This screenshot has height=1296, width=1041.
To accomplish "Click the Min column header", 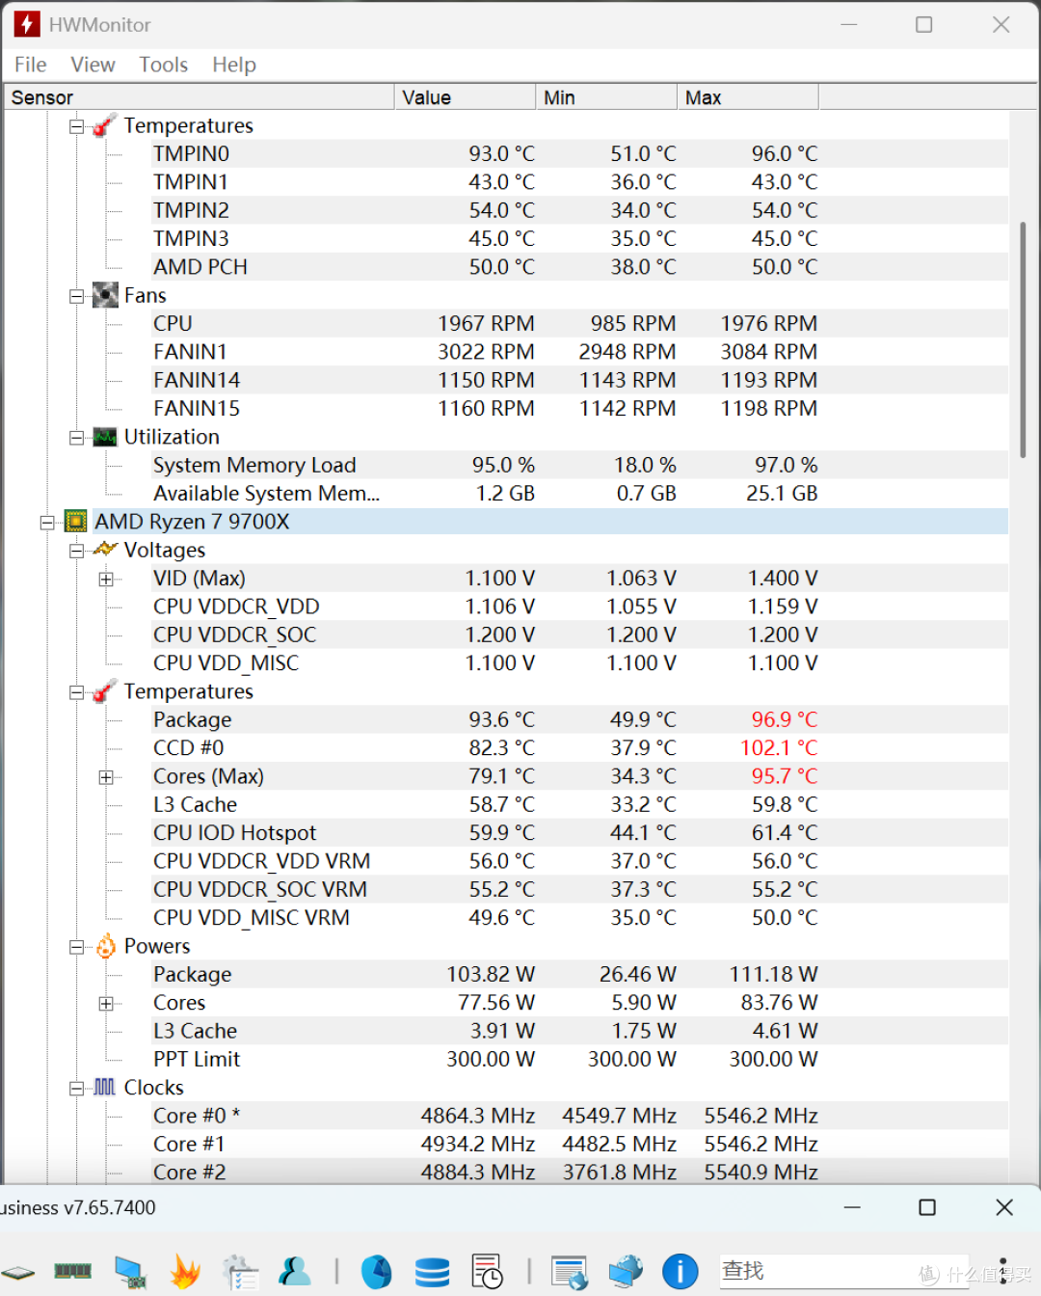I will (606, 97).
